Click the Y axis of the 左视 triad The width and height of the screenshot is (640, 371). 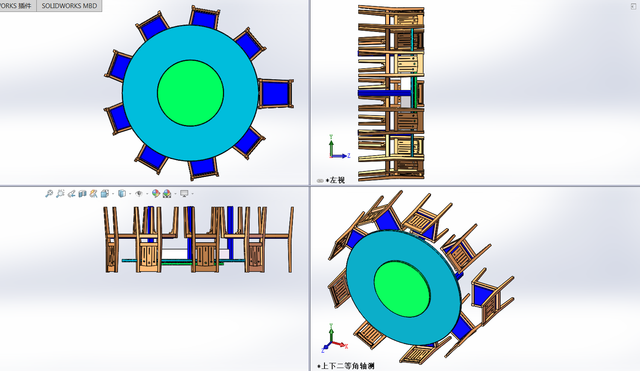pyautogui.click(x=331, y=146)
